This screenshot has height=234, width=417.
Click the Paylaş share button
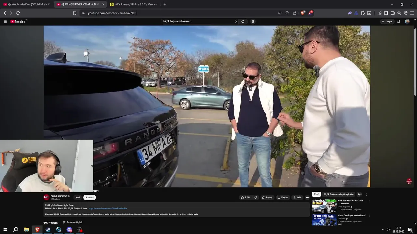click(267, 197)
